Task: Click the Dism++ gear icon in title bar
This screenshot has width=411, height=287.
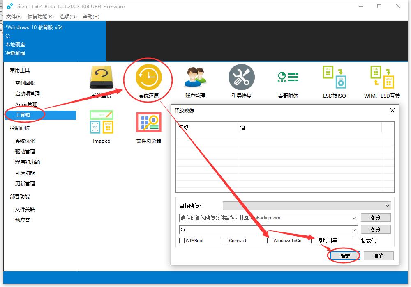Action: click(x=10, y=6)
